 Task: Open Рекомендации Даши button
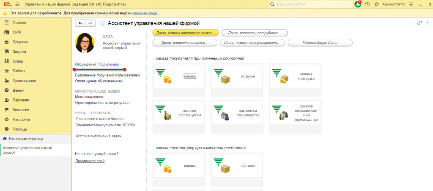click(320, 43)
